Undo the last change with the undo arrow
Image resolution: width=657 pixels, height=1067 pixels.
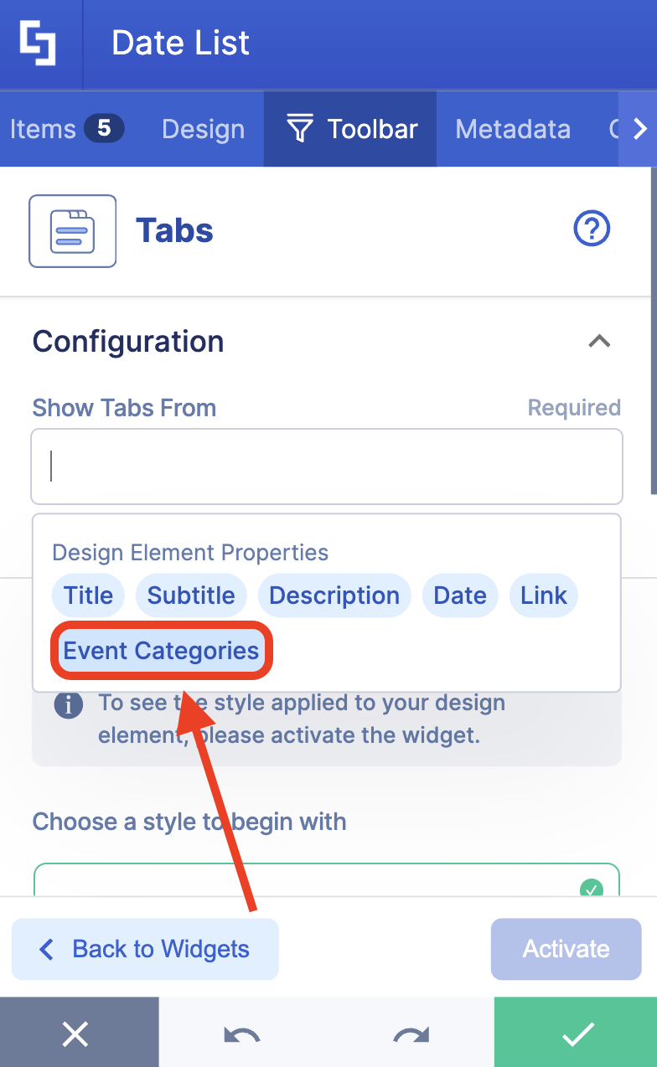click(x=241, y=1033)
